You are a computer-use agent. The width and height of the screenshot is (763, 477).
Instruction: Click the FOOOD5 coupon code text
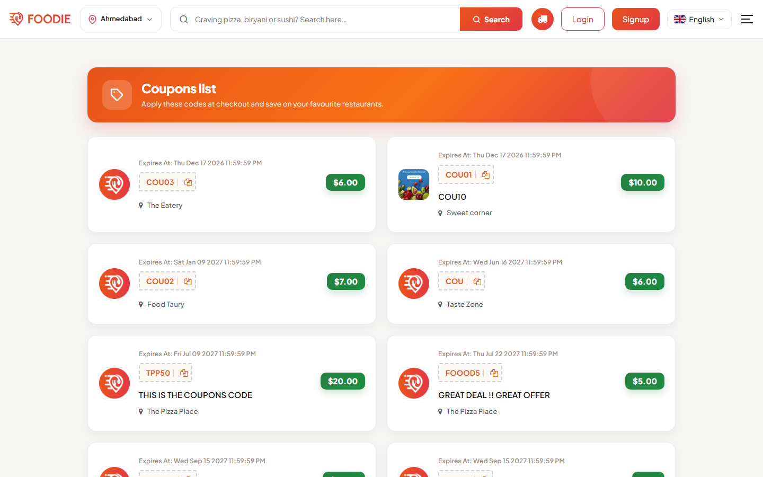[x=463, y=373]
